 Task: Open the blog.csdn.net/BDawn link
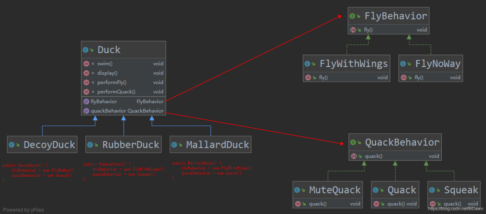tap(456, 209)
